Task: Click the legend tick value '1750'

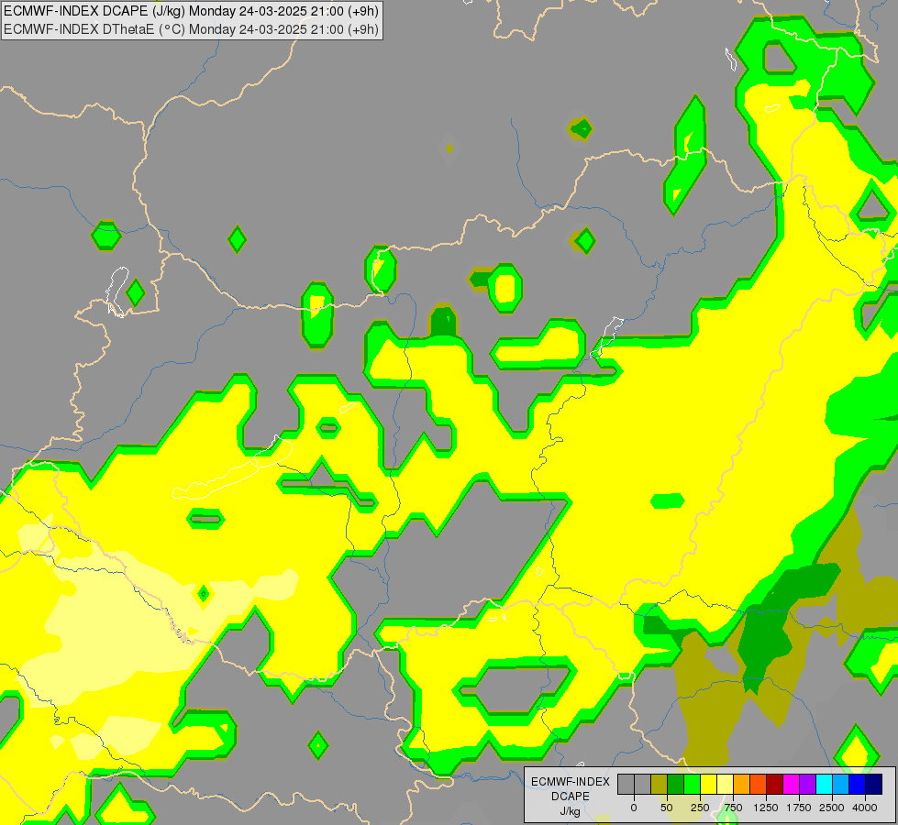Action: point(799,808)
